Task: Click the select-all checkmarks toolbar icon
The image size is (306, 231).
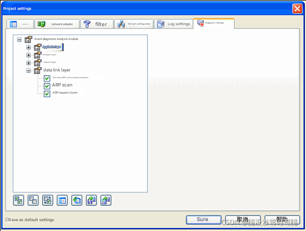Action: [19, 200]
